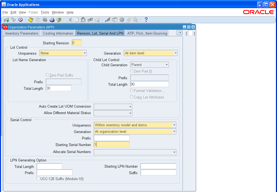Open Lot Control Generation dropdown
This screenshot has height=192, width=277.
coord(176,53)
